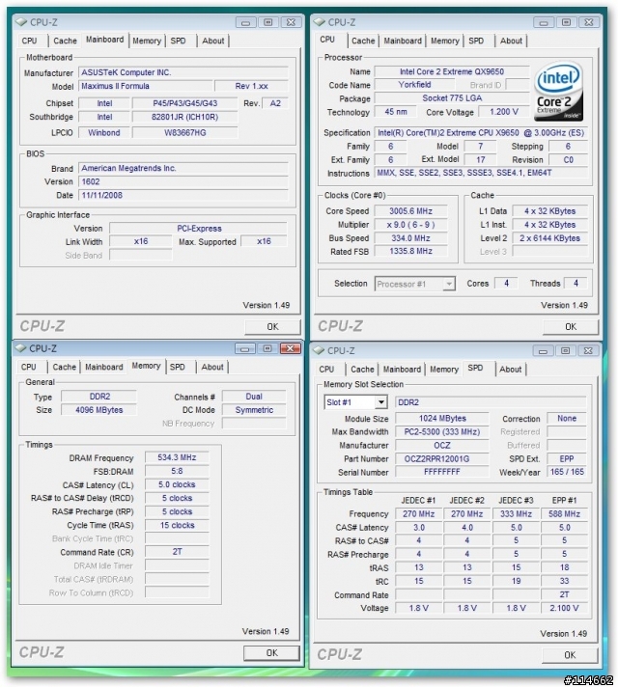The width and height of the screenshot is (618, 688).
Task: Click CPU-Z title icon in Memory window
Action: [20, 348]
